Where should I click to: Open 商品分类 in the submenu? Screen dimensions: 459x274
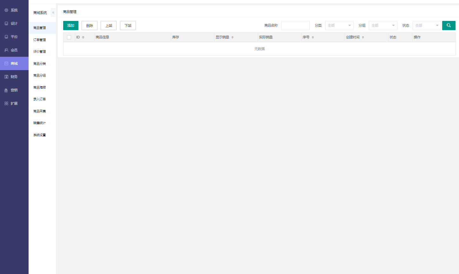[x=40, y=63]
